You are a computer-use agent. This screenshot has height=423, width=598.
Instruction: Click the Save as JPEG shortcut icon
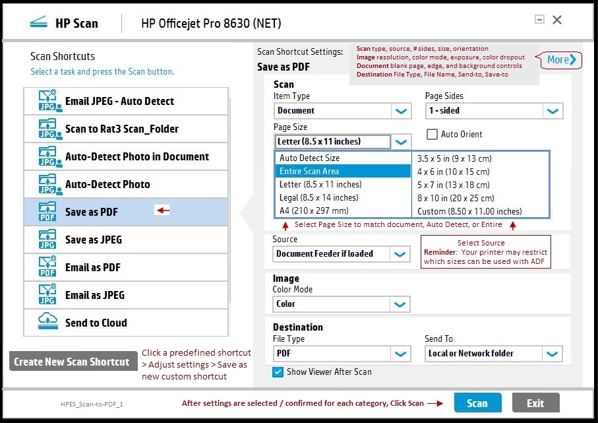[x=47, y=240]
